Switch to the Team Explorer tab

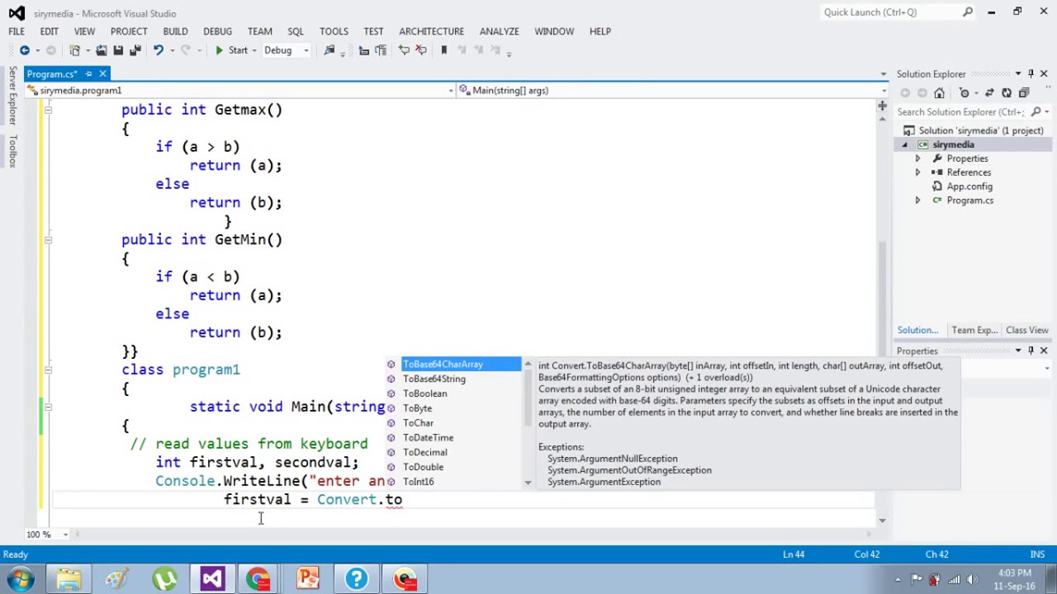tap(974, 330)
